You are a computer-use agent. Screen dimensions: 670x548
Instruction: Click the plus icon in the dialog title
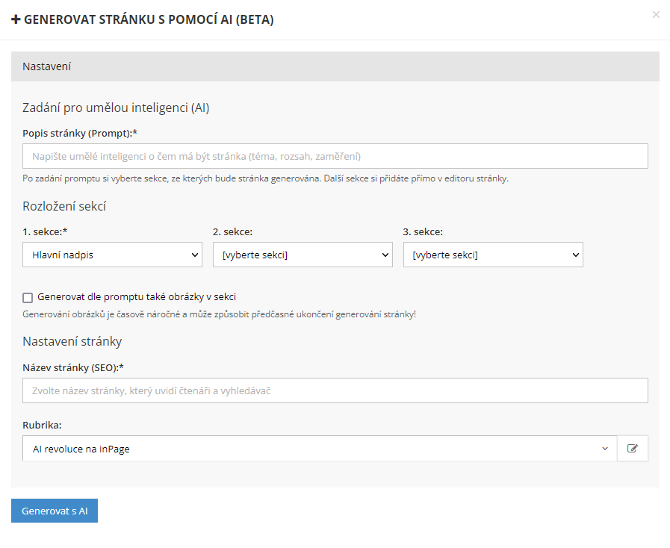point(16,20)
